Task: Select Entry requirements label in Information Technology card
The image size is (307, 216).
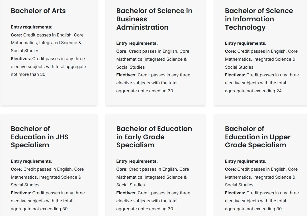Action: click(x=245, y=43)
